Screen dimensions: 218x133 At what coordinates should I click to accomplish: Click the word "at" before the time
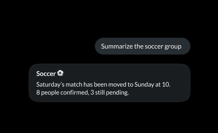tap(158, 85)
